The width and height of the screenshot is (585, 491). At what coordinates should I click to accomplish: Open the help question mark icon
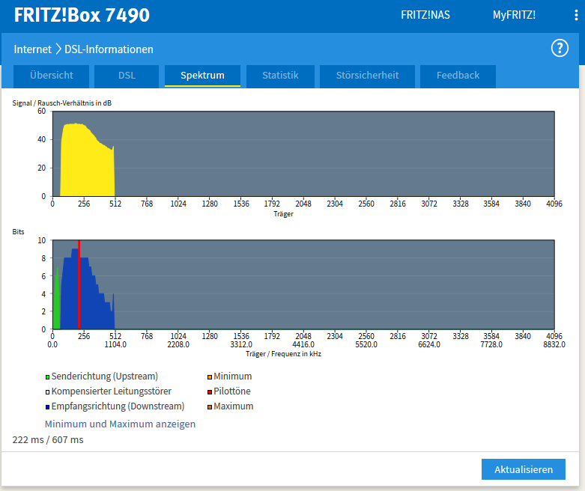pos(560,49)
